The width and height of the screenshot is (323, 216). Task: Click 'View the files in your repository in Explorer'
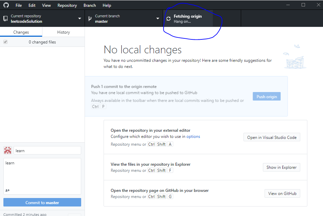point(150,164)
